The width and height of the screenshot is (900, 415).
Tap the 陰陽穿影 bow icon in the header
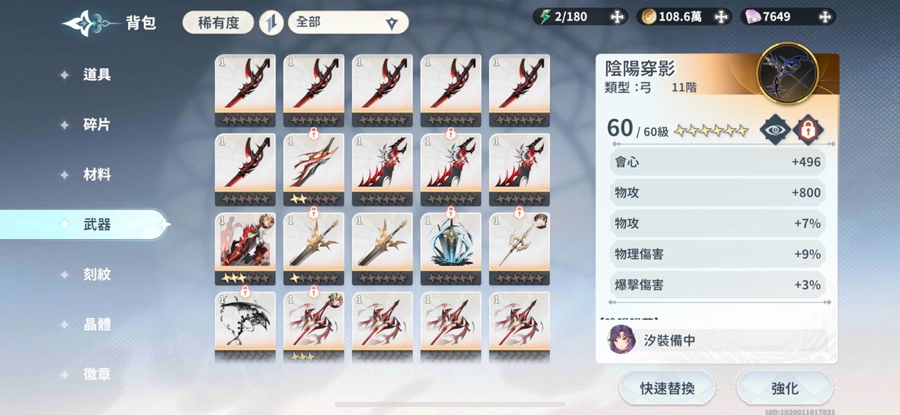click(x=787, y=73)
